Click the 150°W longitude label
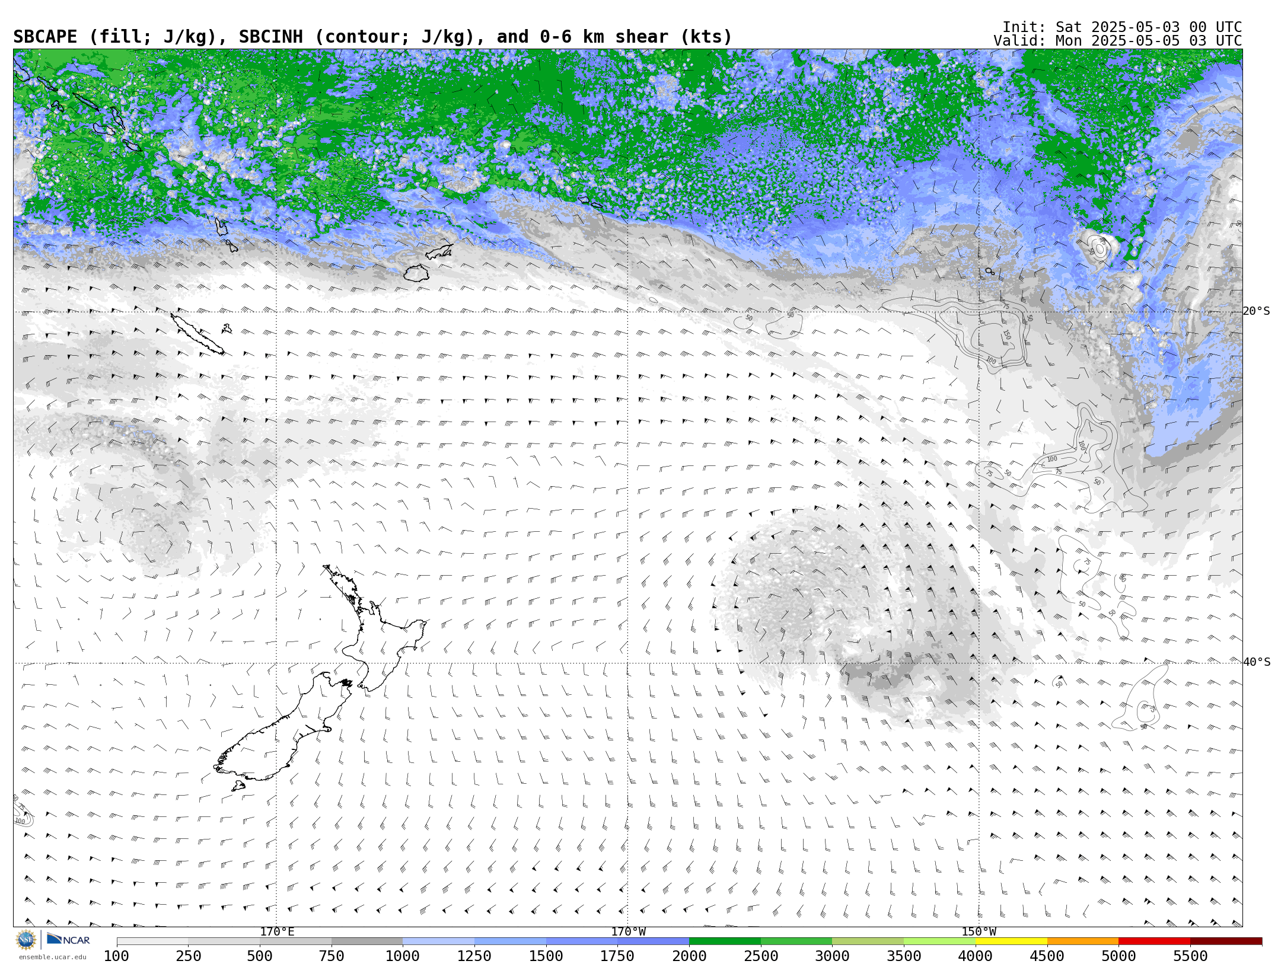 tap(979, 931)
